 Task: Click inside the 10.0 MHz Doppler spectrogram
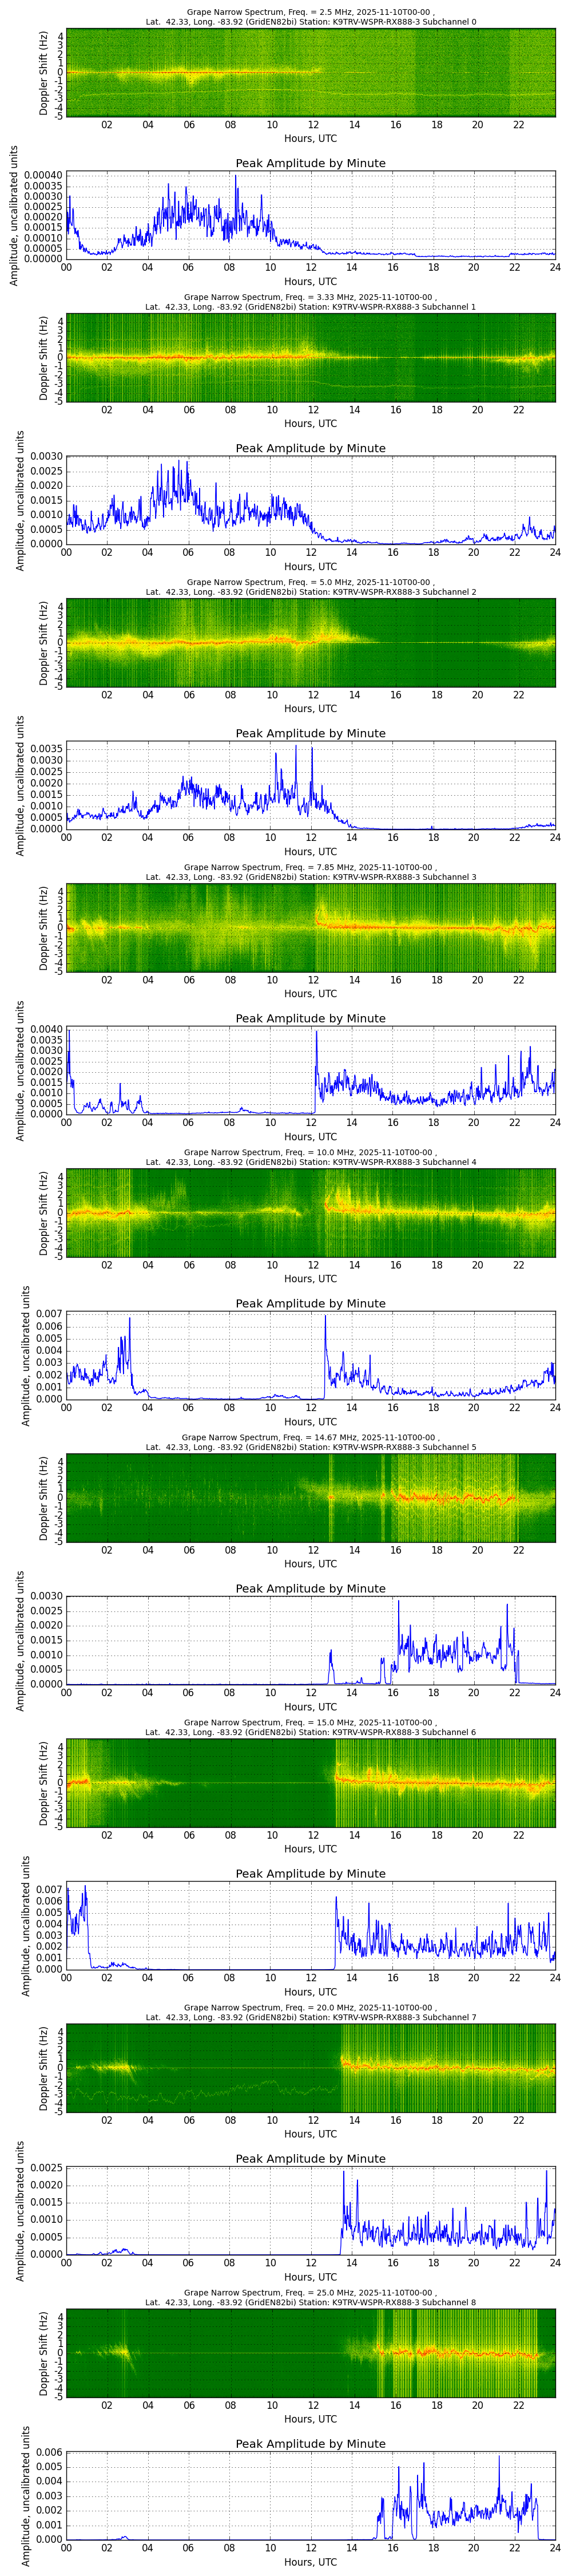coord(311,1213)
